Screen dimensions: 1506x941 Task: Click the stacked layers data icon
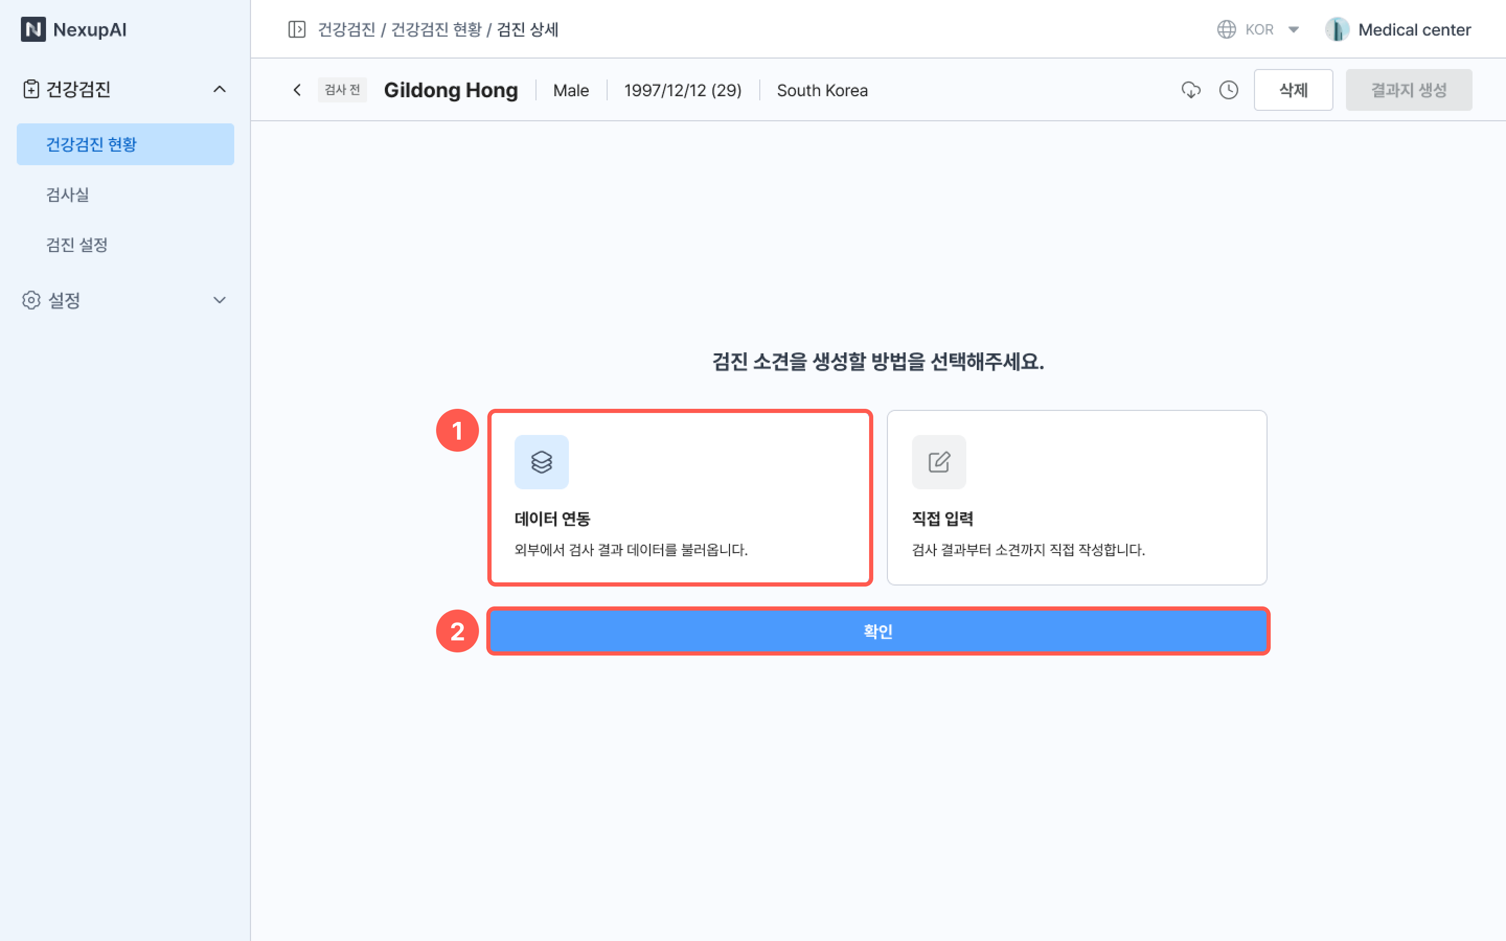click(x=541, y=462)
